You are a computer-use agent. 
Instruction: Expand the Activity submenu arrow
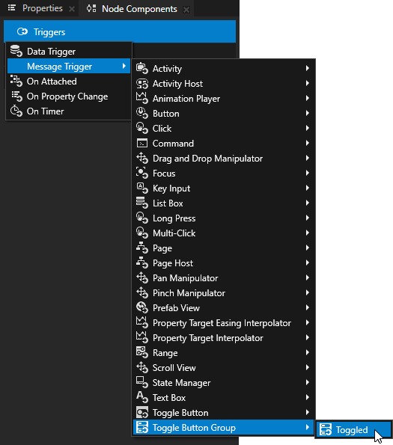click(x=307, y=68)
